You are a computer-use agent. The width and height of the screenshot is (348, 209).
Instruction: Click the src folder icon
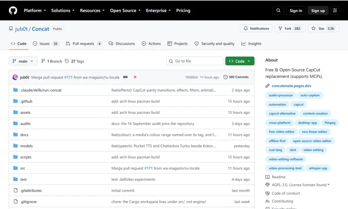point(15,168)
